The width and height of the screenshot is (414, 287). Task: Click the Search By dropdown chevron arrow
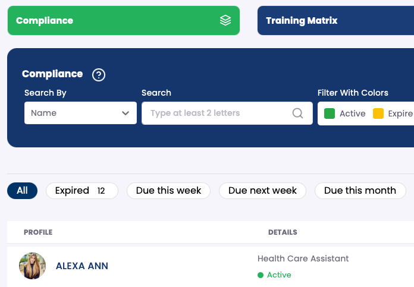pos(126,113)
